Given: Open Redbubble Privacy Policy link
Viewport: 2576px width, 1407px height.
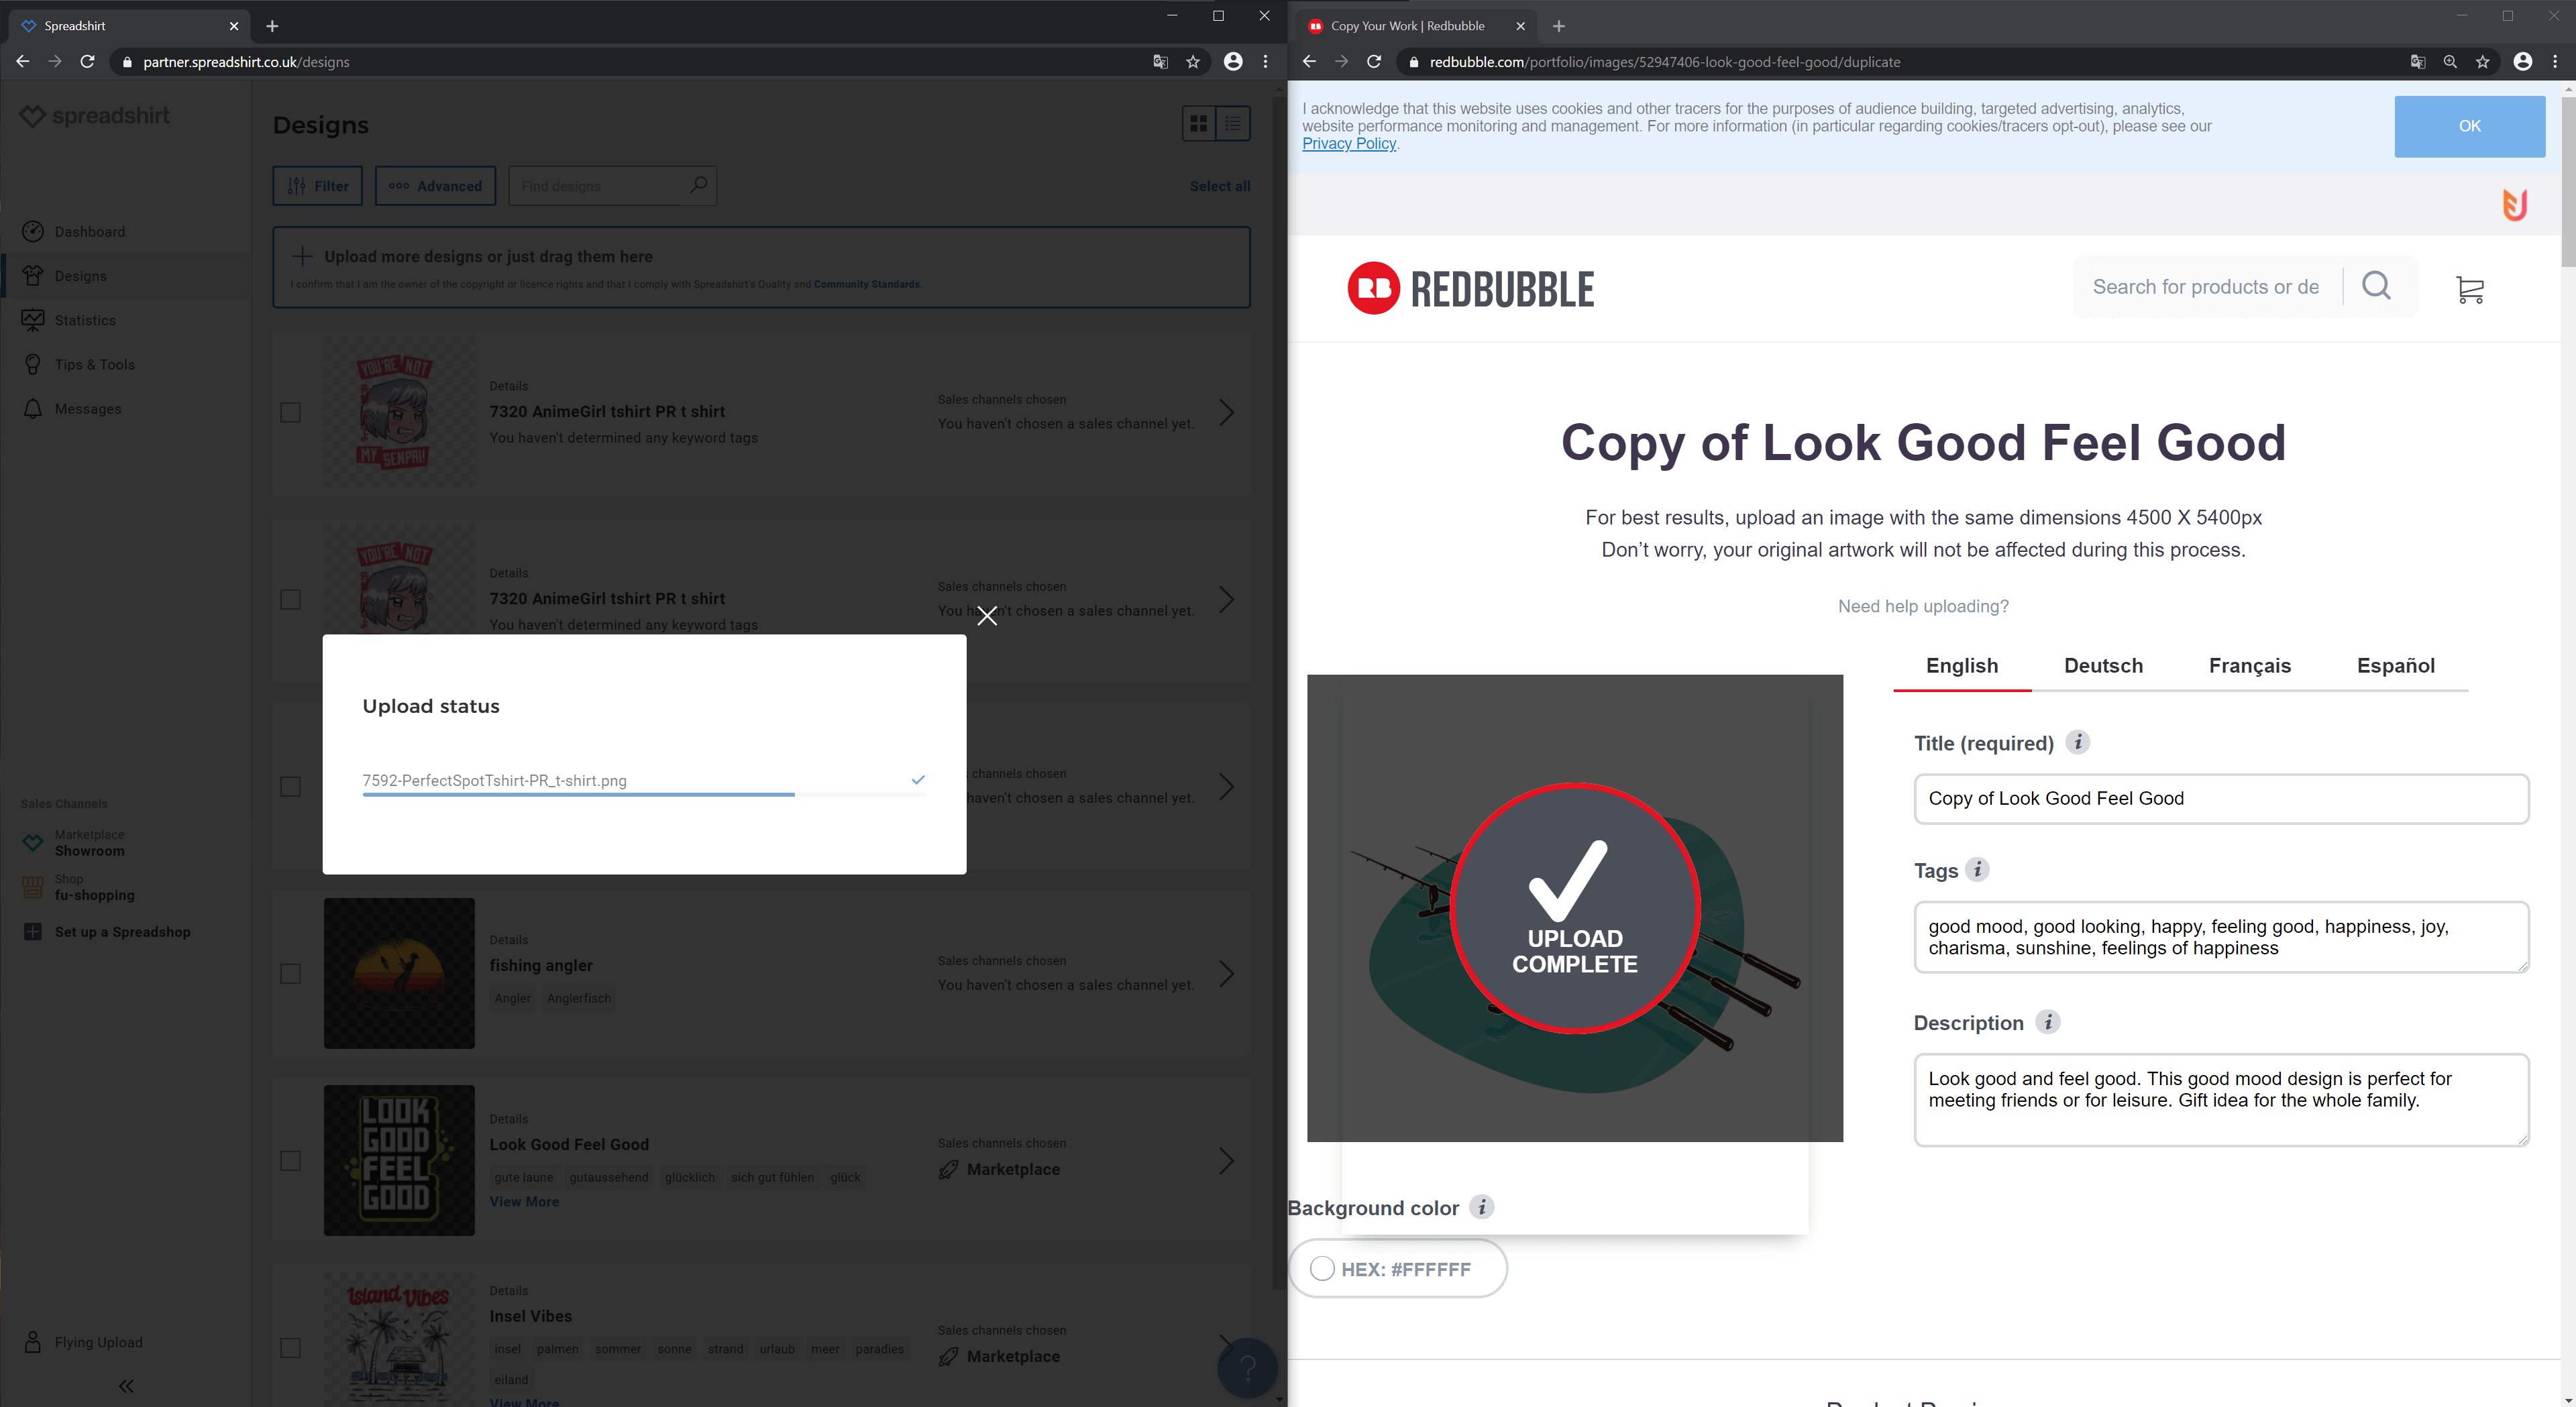Looking at the screenshot, I should [x=1348, y=143].
